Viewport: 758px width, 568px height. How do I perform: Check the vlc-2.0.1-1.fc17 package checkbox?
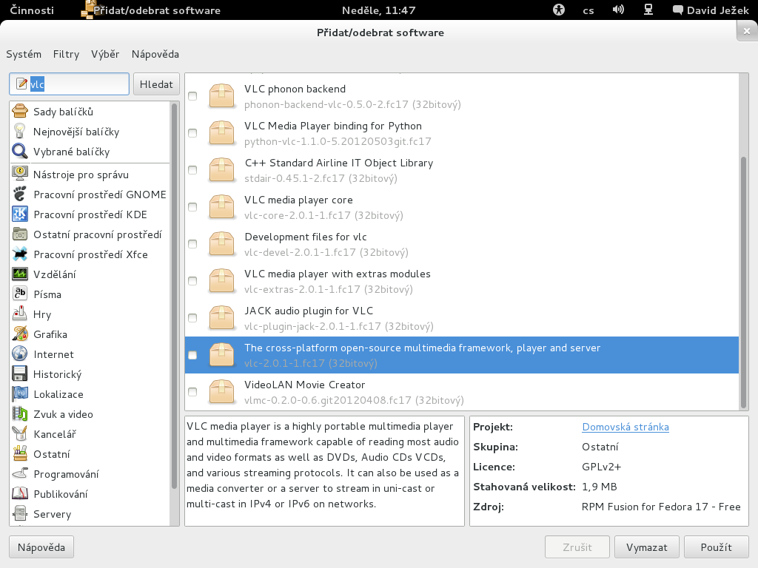192,355
